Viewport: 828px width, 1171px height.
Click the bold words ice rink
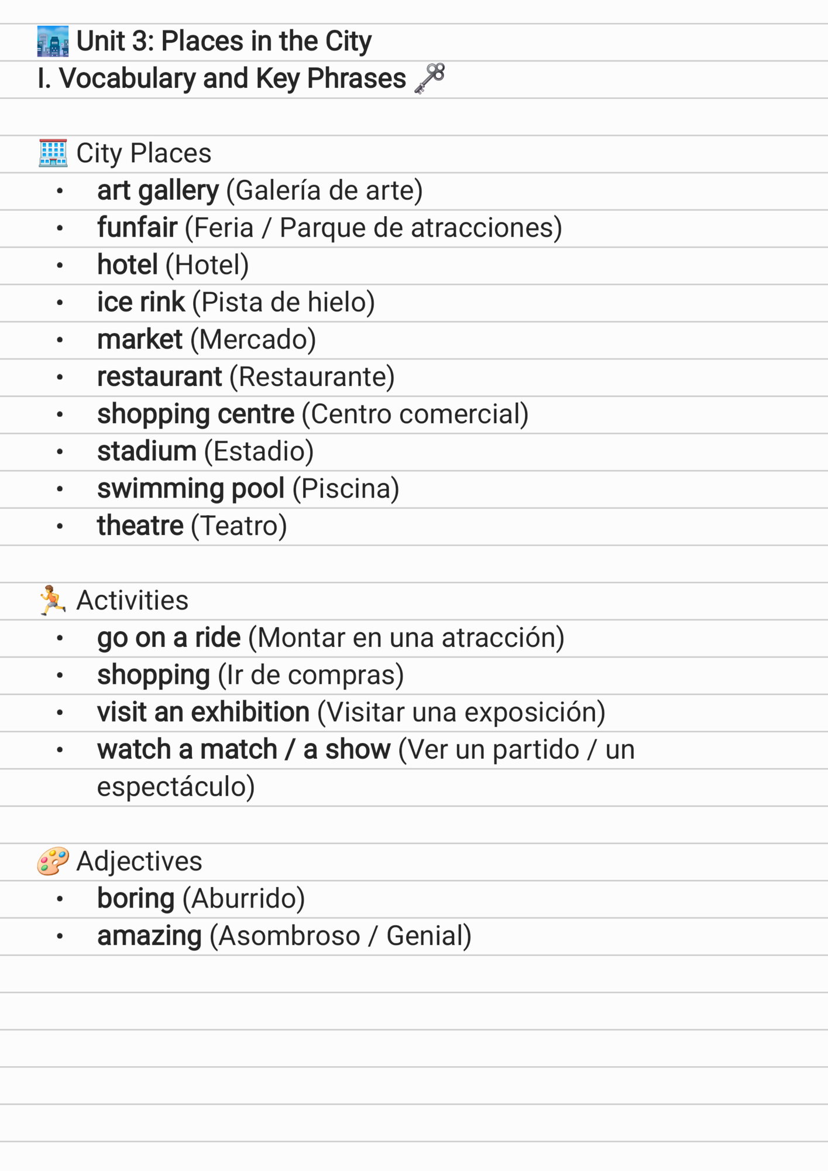140,302
